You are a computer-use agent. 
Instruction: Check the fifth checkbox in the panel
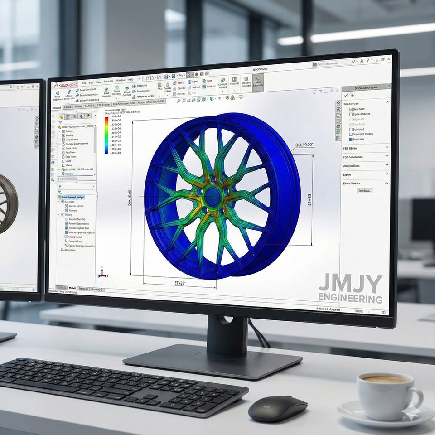click(x=351, y=129)
